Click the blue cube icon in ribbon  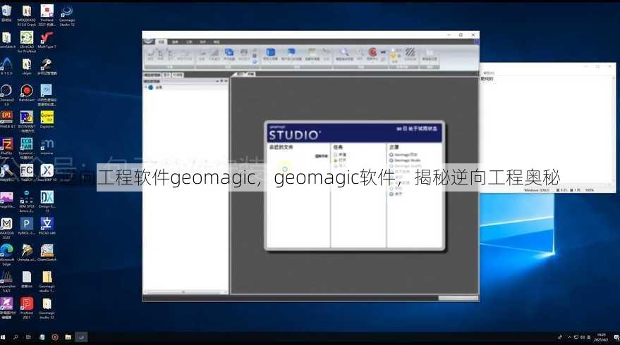click(270, 53)
